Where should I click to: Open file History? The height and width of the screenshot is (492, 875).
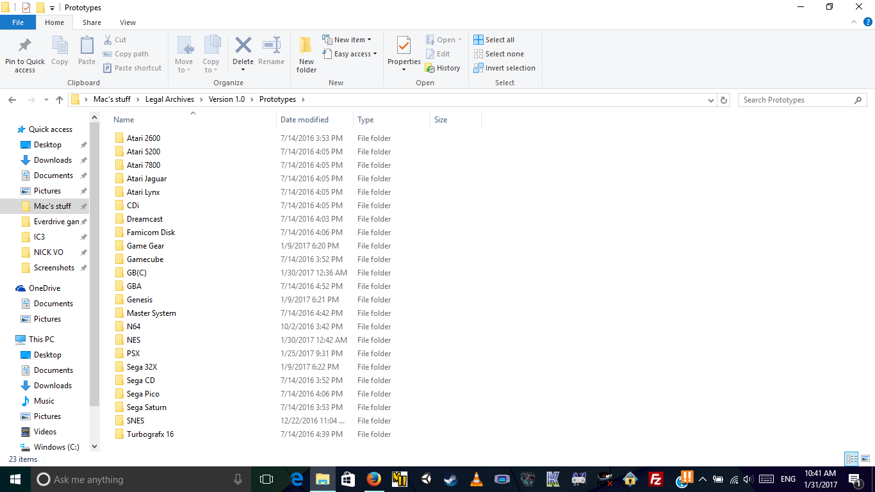pyautogui.click(x=443, y=68)
